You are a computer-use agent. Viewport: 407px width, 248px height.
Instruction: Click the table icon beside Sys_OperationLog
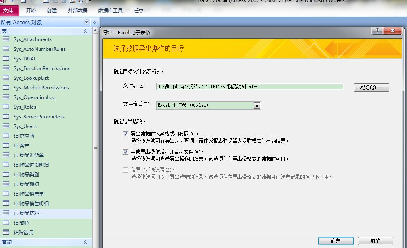[x=6, y=97]
